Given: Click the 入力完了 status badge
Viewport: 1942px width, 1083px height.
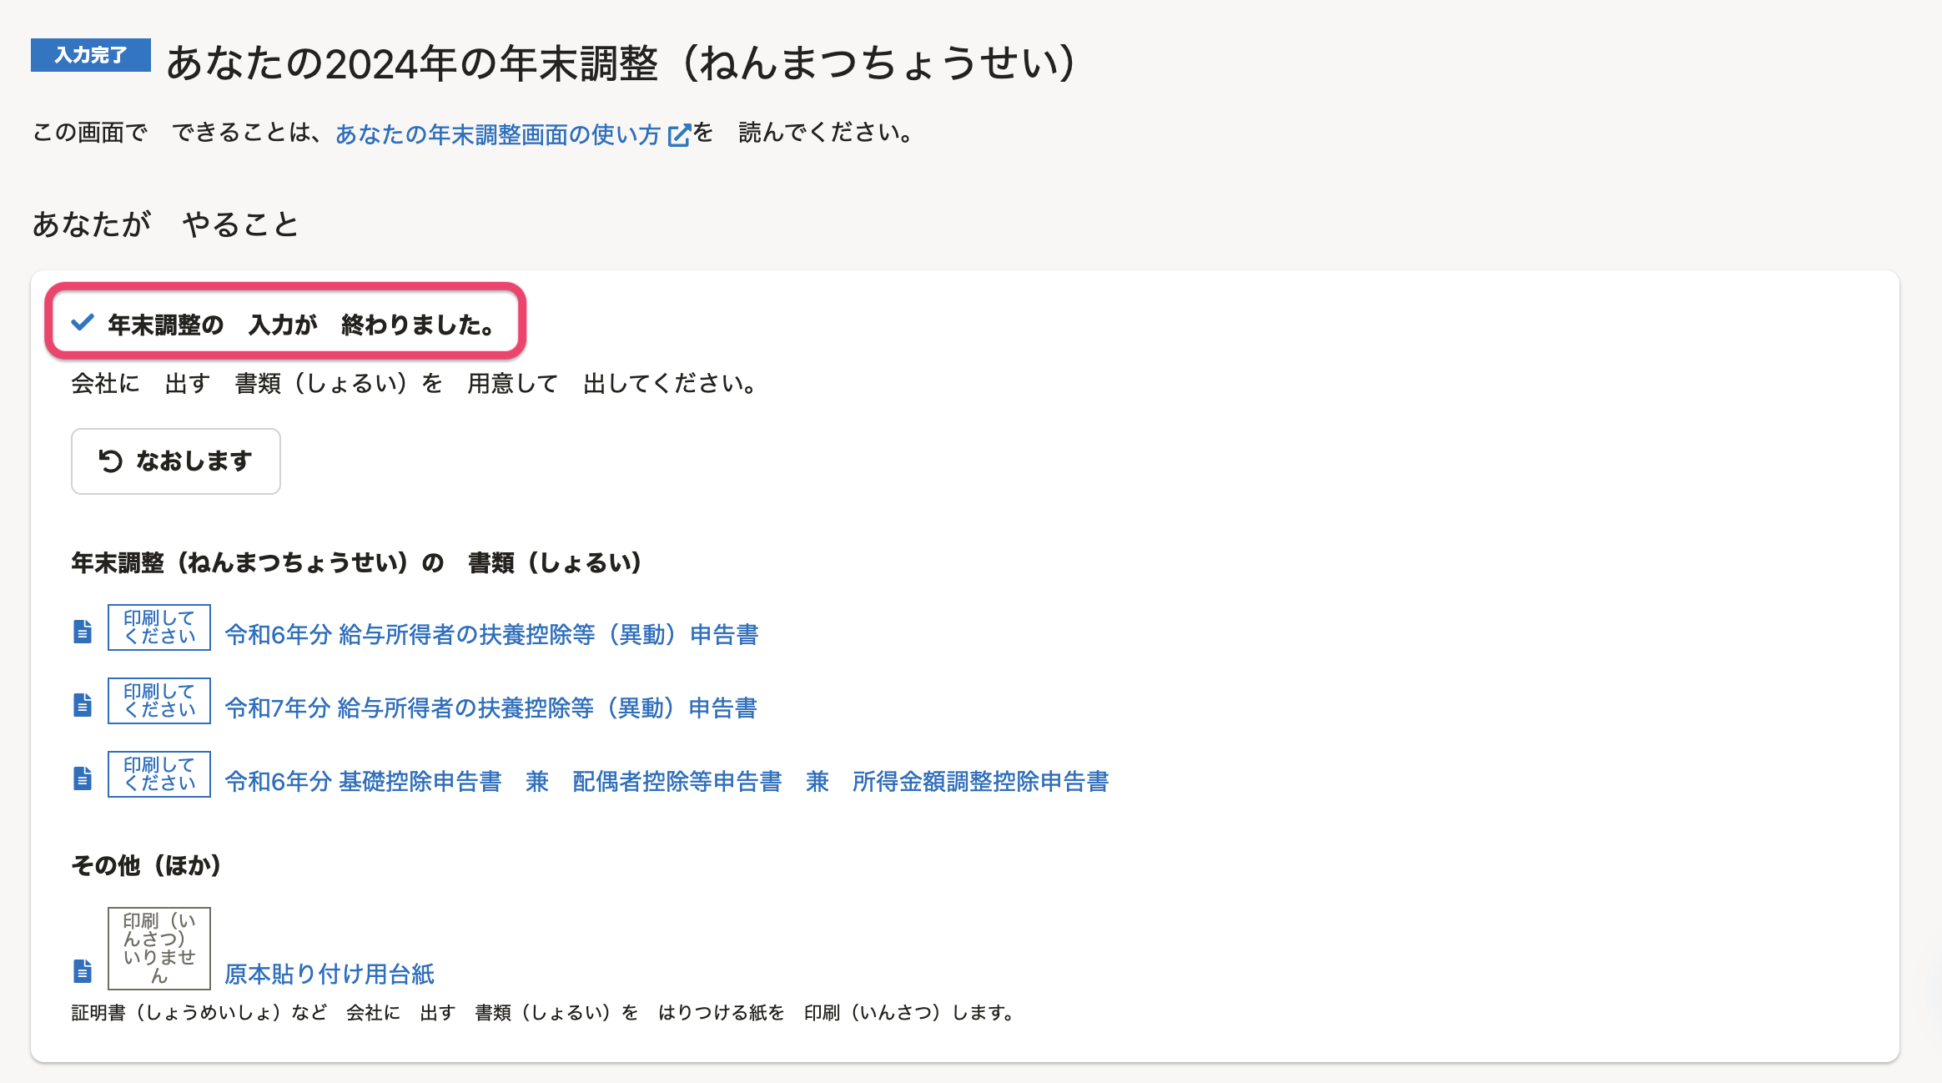Looking at the screenshot, I should point(90,55).
